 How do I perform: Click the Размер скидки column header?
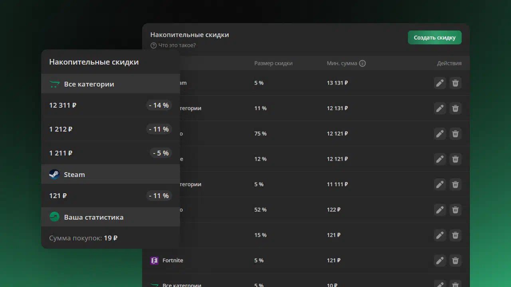click(273, 63)
